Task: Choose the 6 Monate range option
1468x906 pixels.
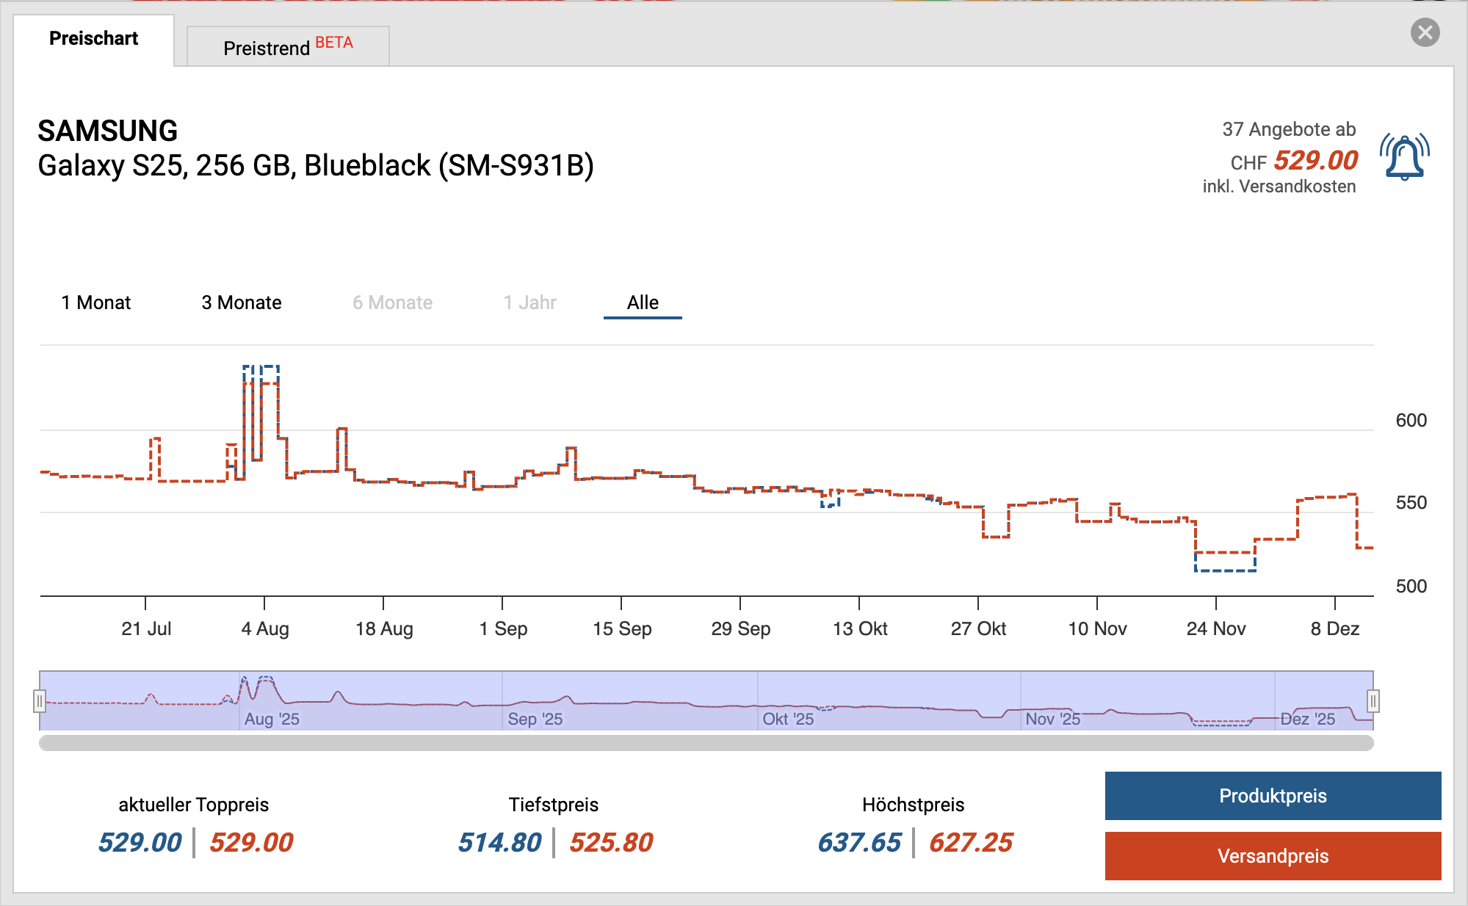Action: [x=392, y=302]
